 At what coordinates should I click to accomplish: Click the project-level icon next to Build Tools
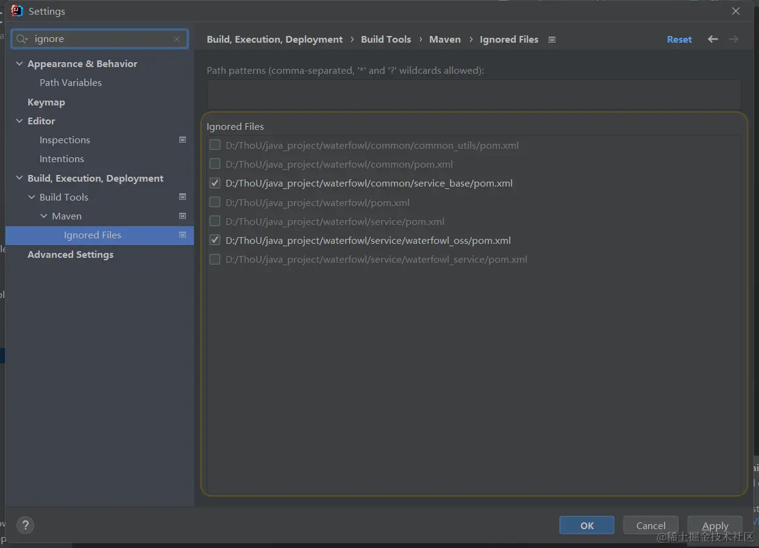pos(182,197)
